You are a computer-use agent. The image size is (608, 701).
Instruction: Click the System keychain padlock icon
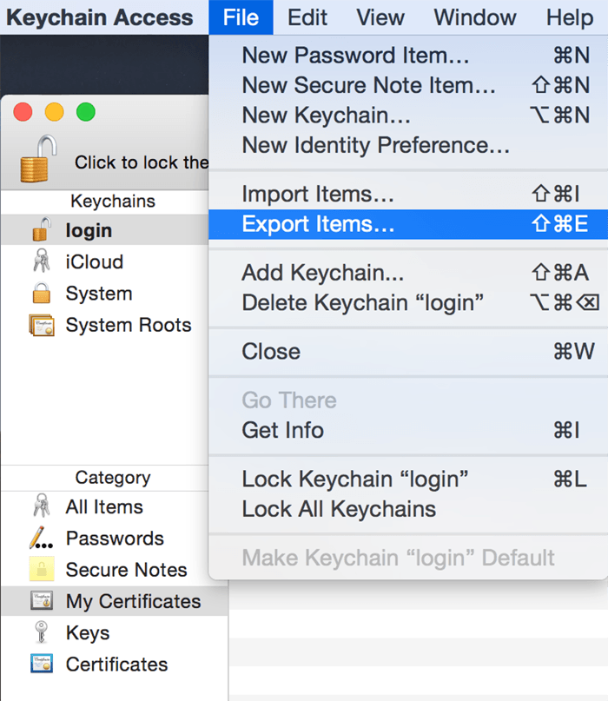click(x=41, y=294)
